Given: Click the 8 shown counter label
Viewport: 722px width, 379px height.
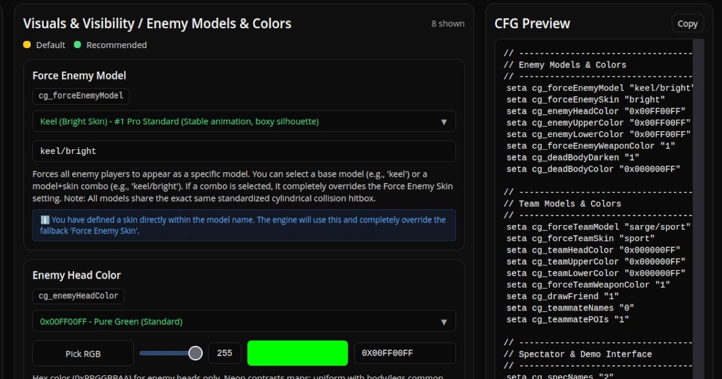Looking at the screenshot, I should 449,23.
